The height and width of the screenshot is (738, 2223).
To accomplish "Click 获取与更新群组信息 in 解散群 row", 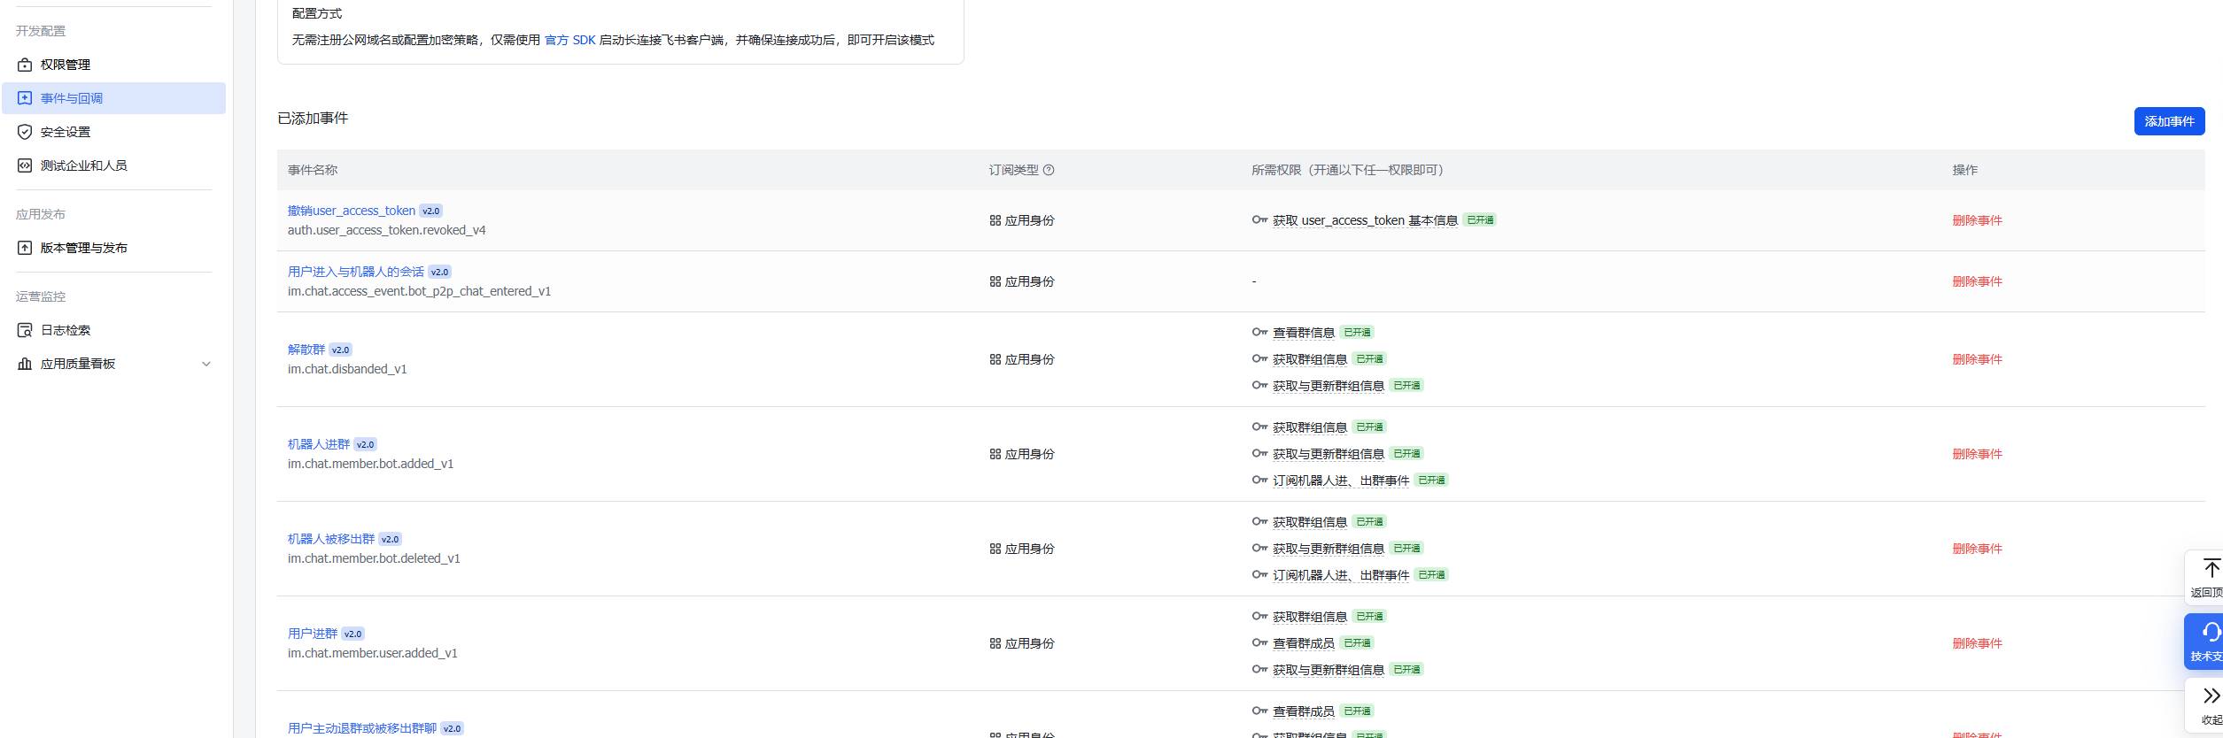I will point(1328,386).
